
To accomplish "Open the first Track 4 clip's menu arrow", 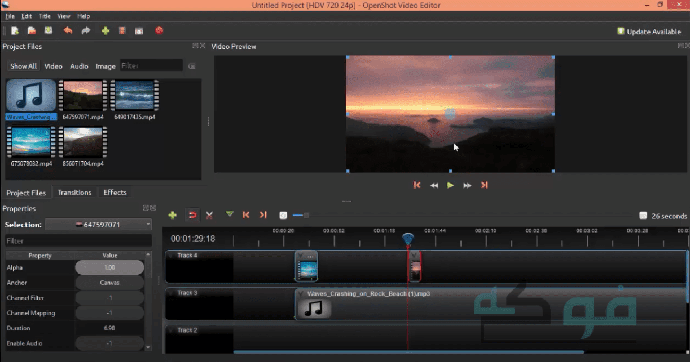I will click(x=300, y=256).
